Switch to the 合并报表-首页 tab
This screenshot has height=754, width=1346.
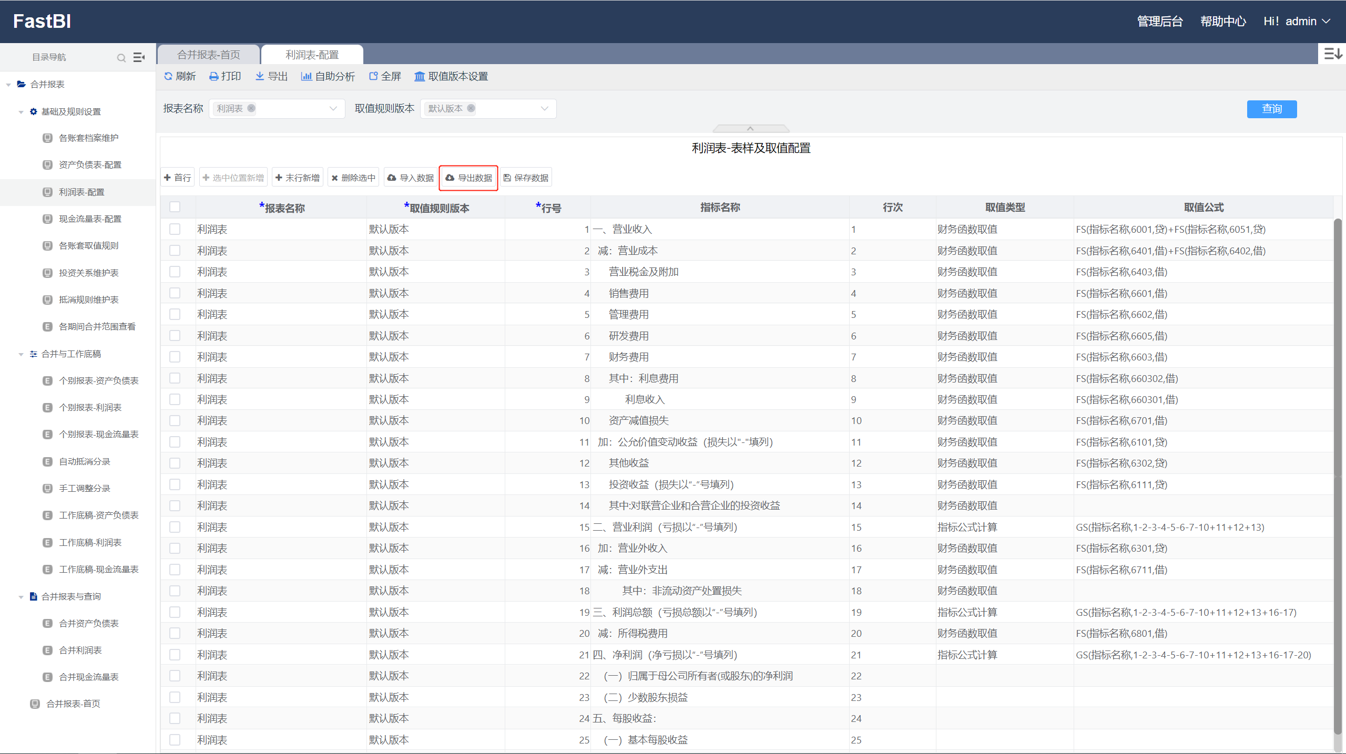click(x=209, y=55)
